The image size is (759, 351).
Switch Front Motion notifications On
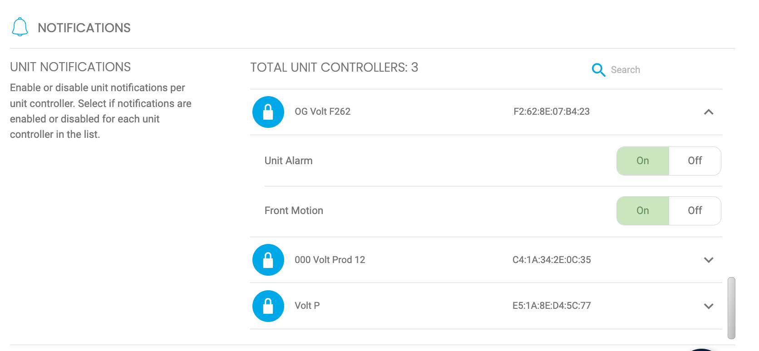642,211
